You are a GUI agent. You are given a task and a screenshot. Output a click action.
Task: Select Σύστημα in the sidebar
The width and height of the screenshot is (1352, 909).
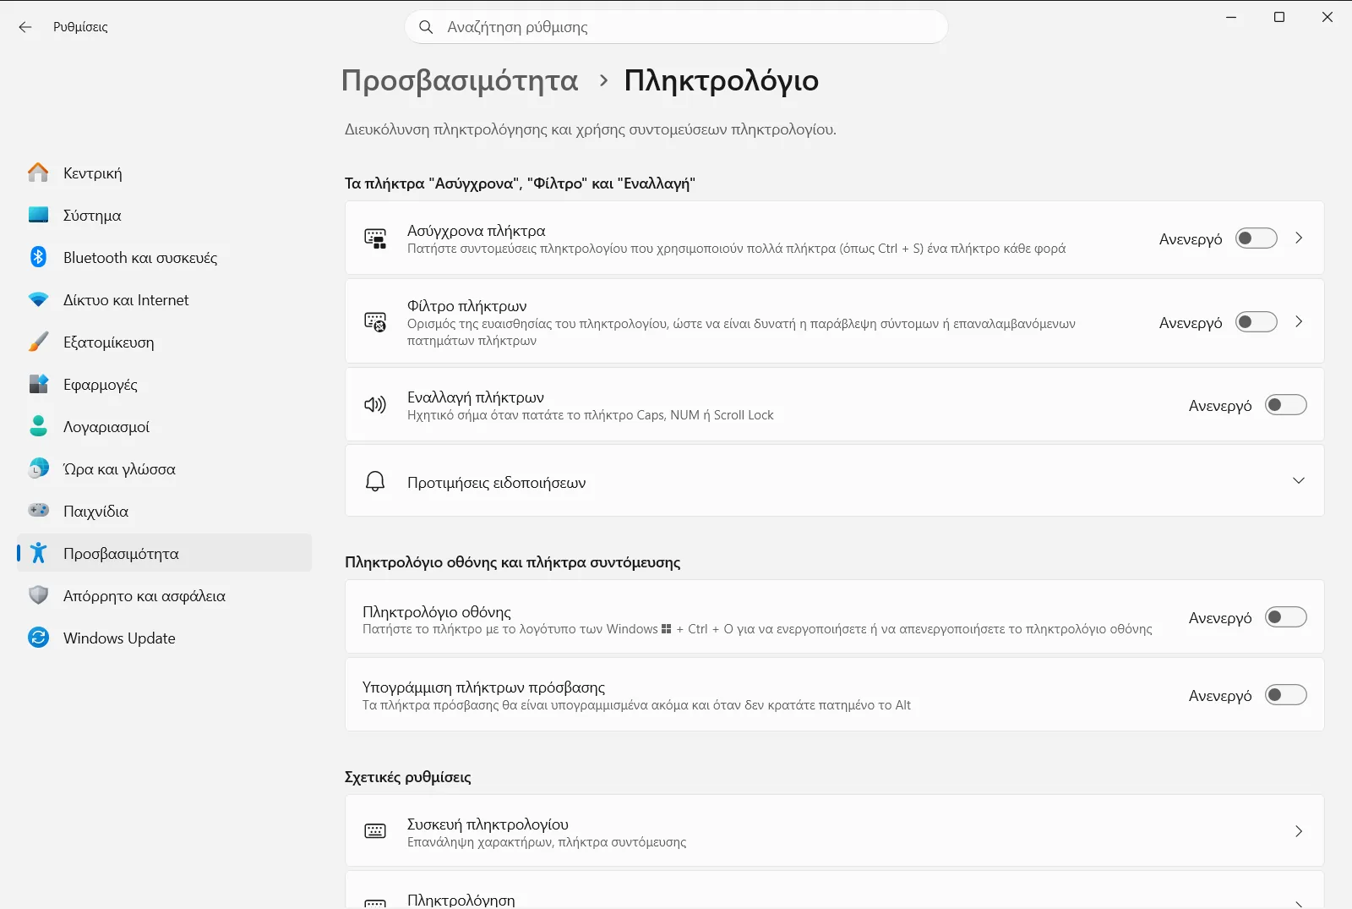click(165, 215)
